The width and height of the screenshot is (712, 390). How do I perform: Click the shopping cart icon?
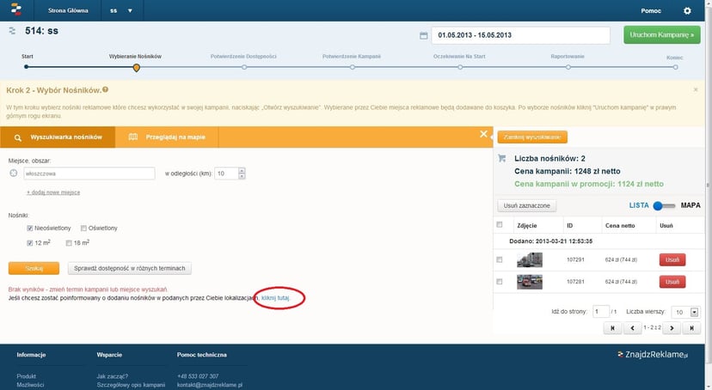(502, 158)
